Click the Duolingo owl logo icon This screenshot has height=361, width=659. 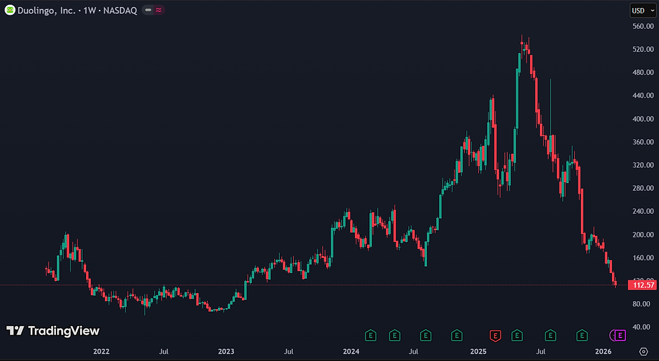pyautogui.click(x=9, y=10)
